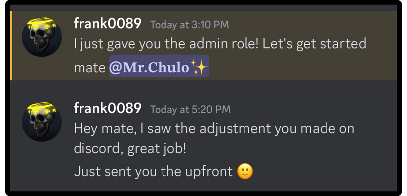Click the "Today at 3:10 PM" timestamp

coord(189,25)
